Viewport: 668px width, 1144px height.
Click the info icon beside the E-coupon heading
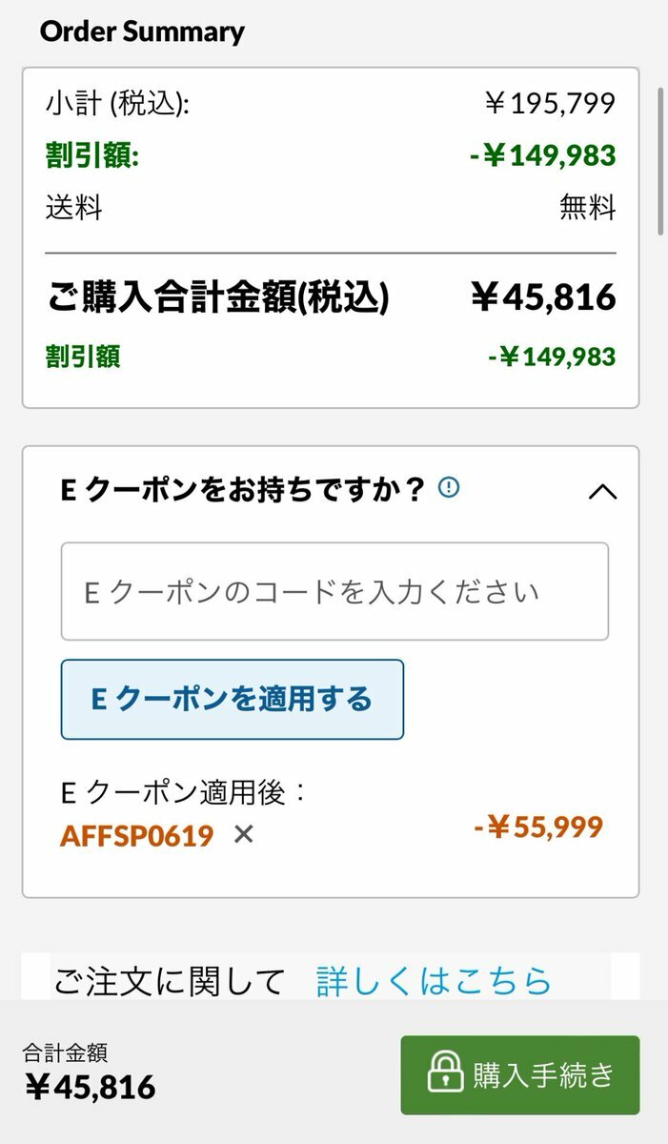(448, 488)
